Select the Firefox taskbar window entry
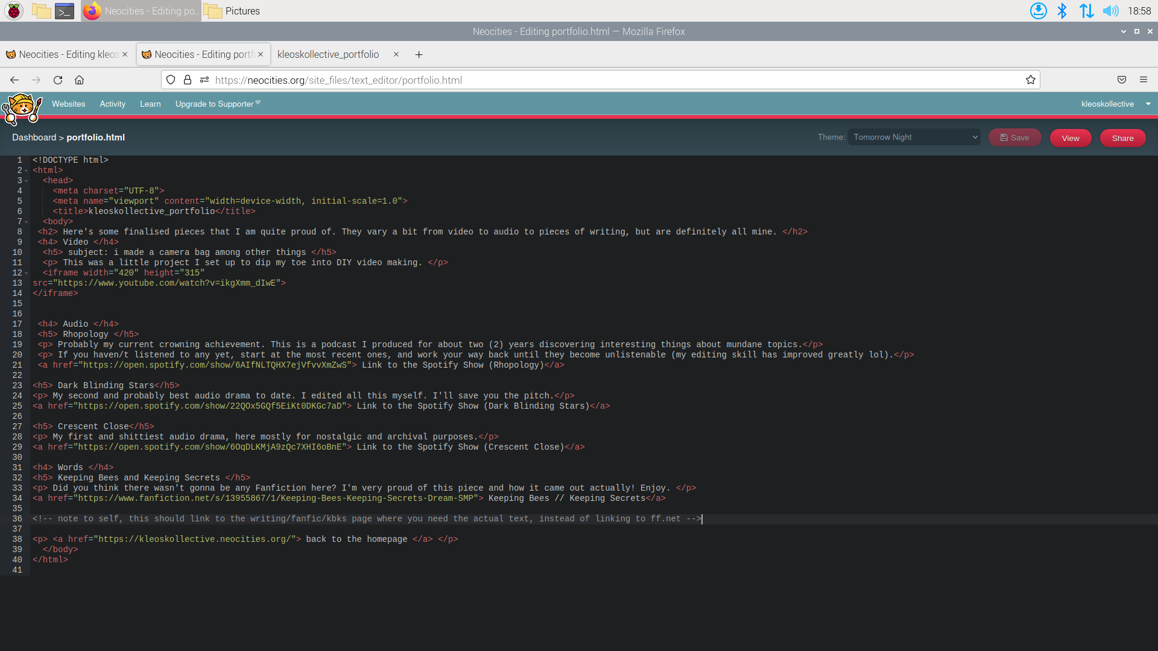1158x651 pixels. tap(141, 11)
